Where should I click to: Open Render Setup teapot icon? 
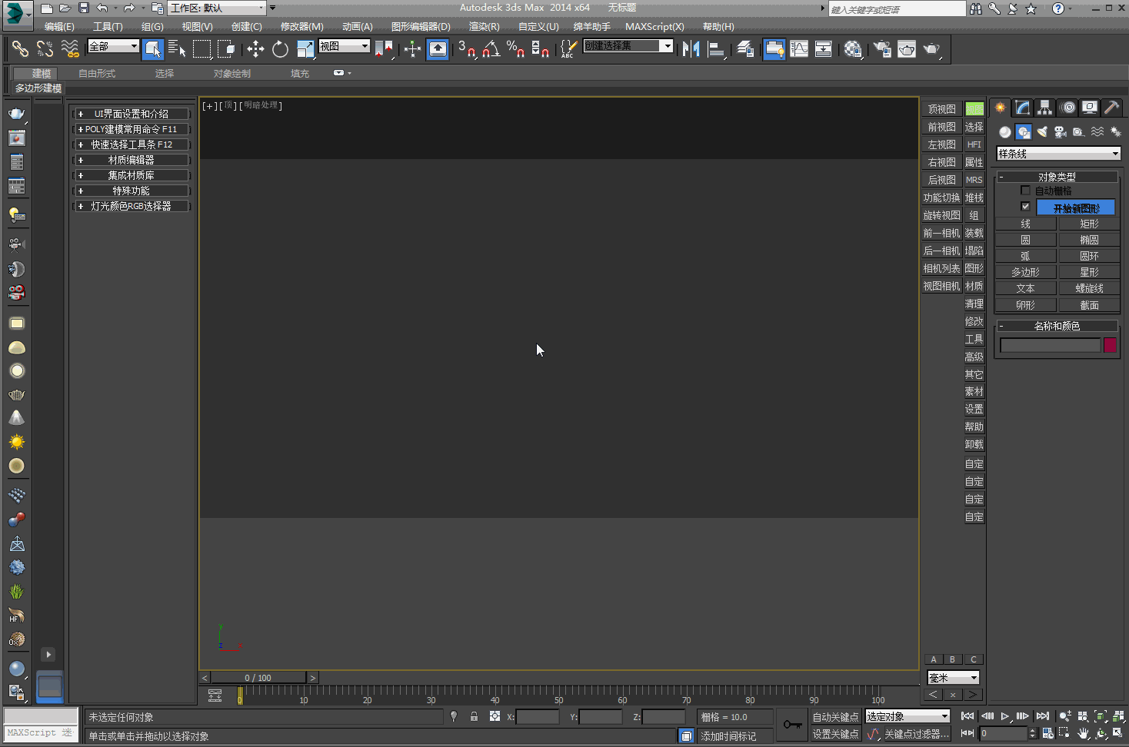pyautogui.click(x=883, y=49)
